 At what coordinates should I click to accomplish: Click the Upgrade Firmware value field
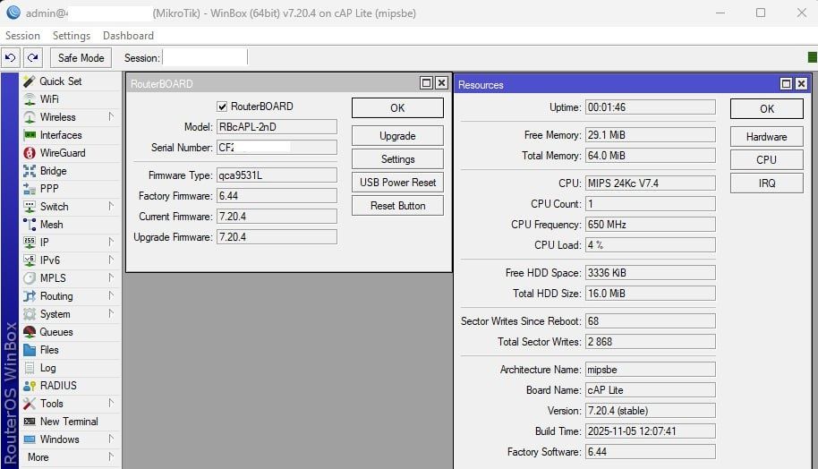[277, 237]
